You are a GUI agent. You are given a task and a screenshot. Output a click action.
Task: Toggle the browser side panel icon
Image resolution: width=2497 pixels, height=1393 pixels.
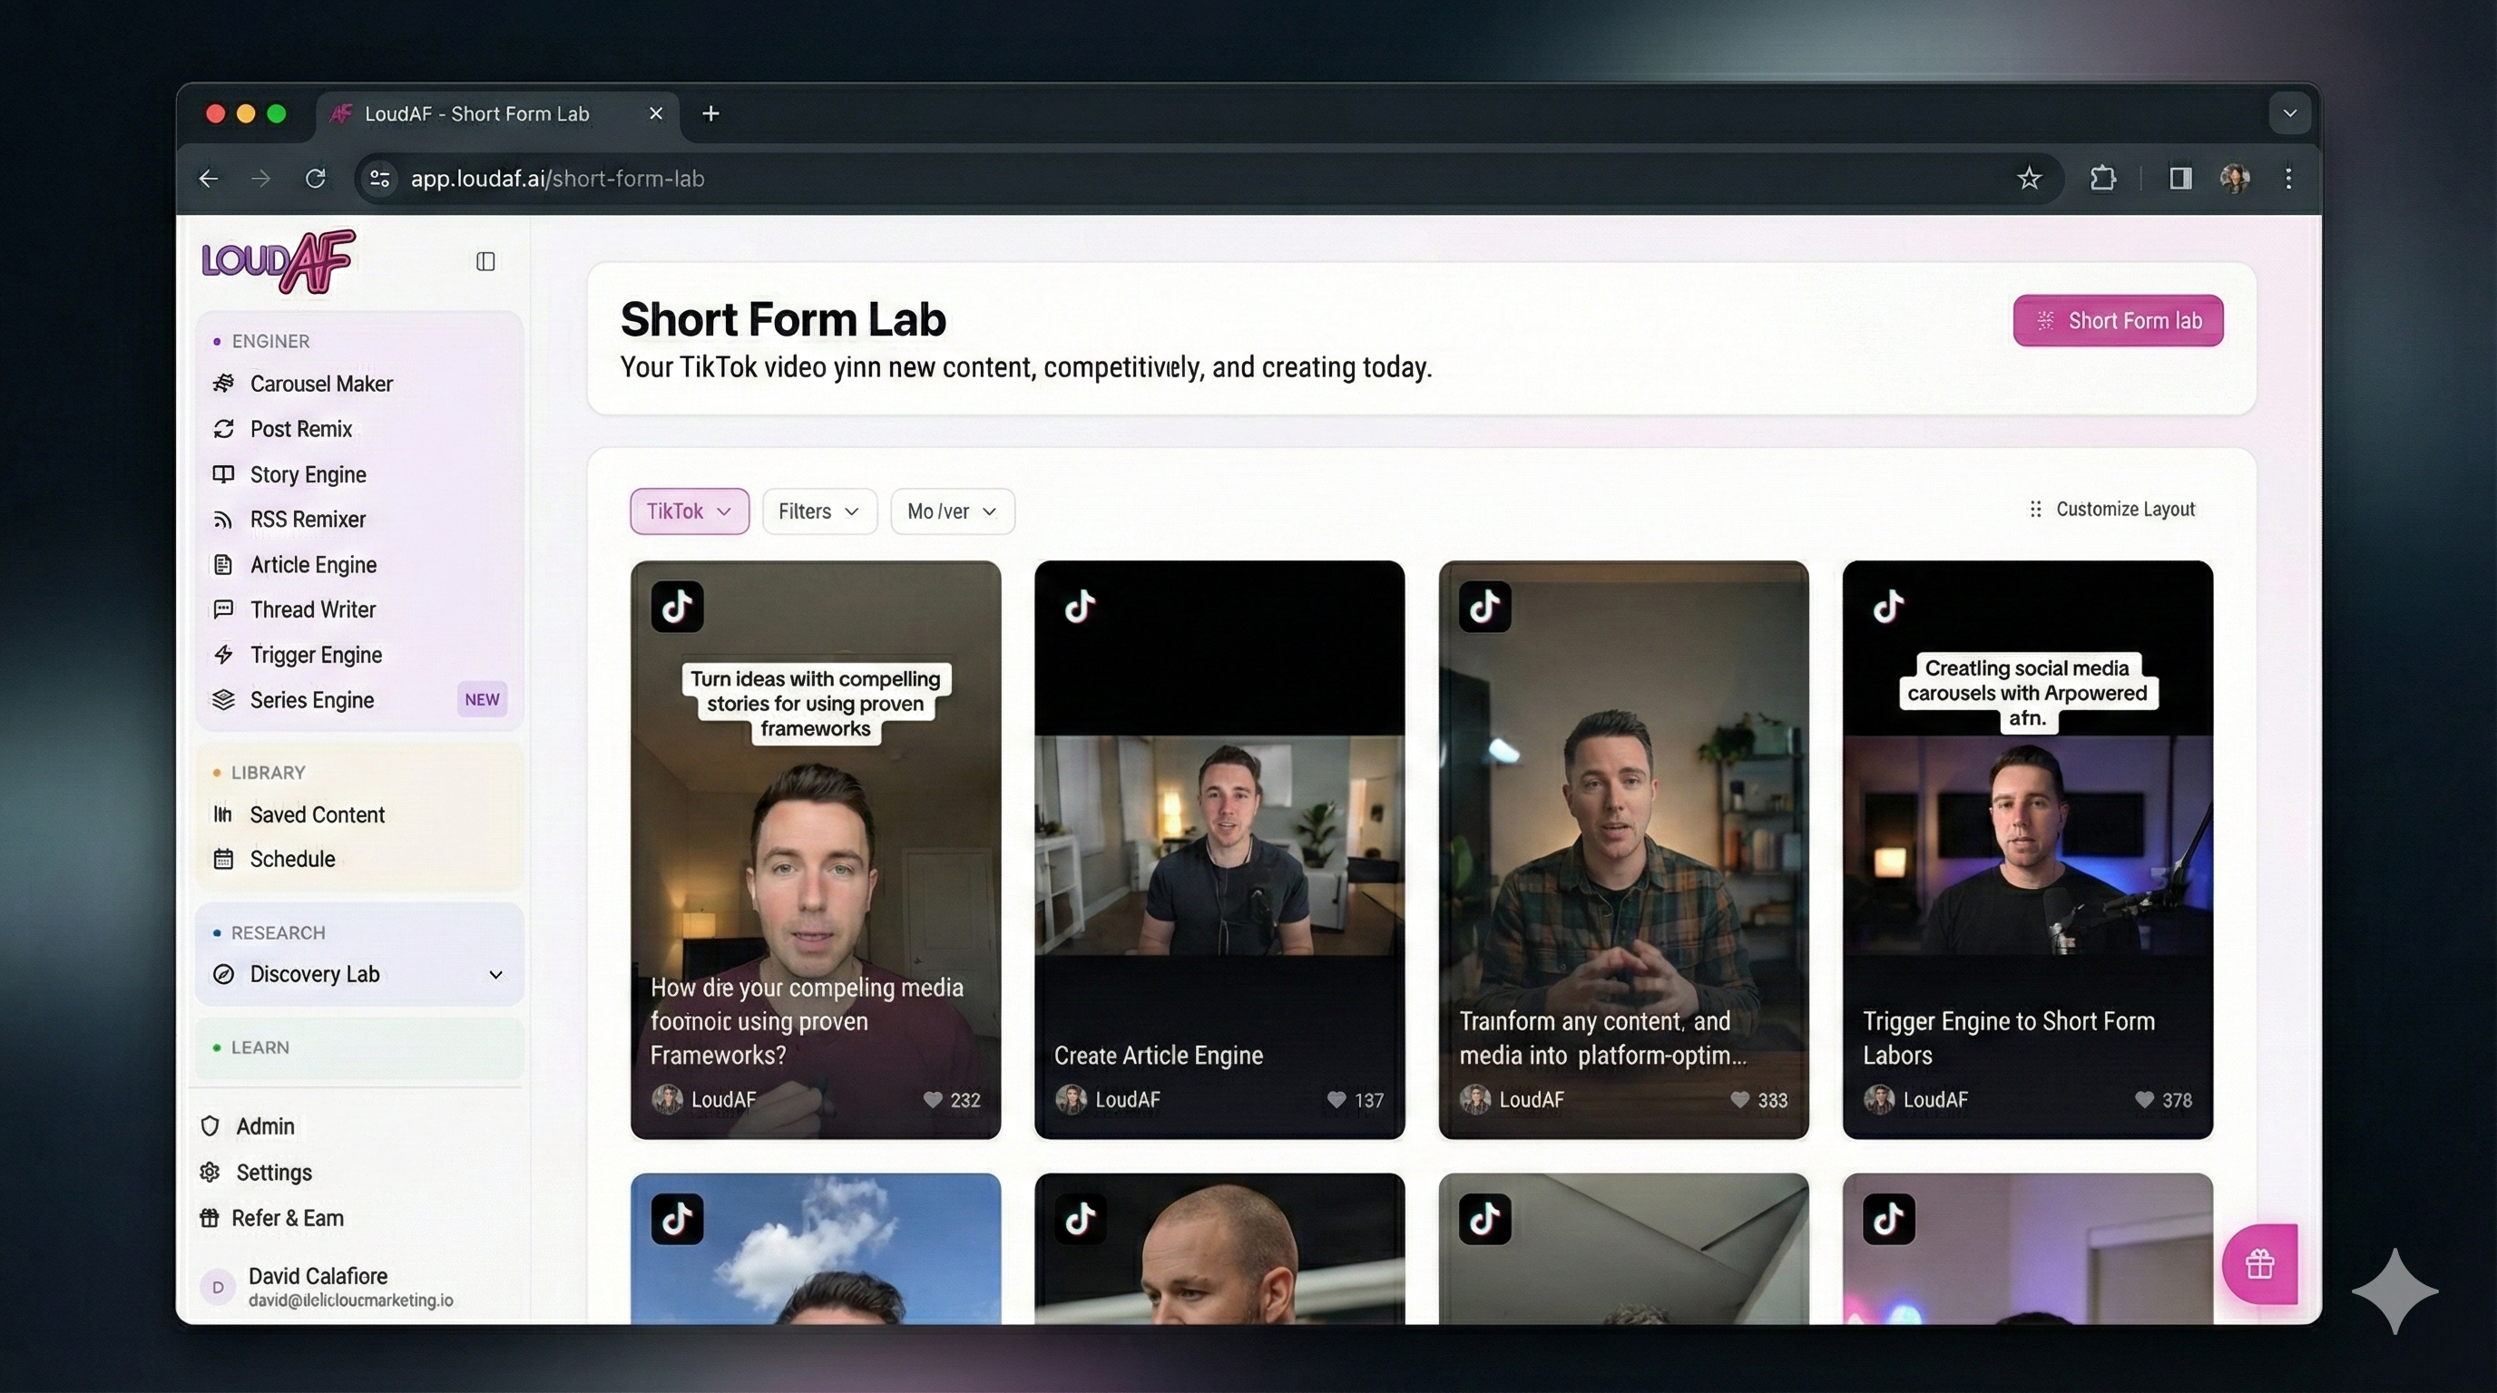[2180, 179]
